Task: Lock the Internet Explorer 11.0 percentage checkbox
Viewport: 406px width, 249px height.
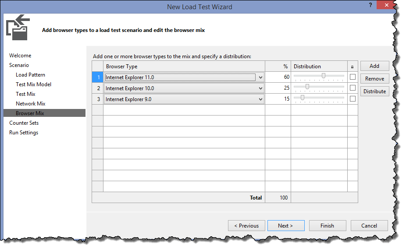Action: 353,77
